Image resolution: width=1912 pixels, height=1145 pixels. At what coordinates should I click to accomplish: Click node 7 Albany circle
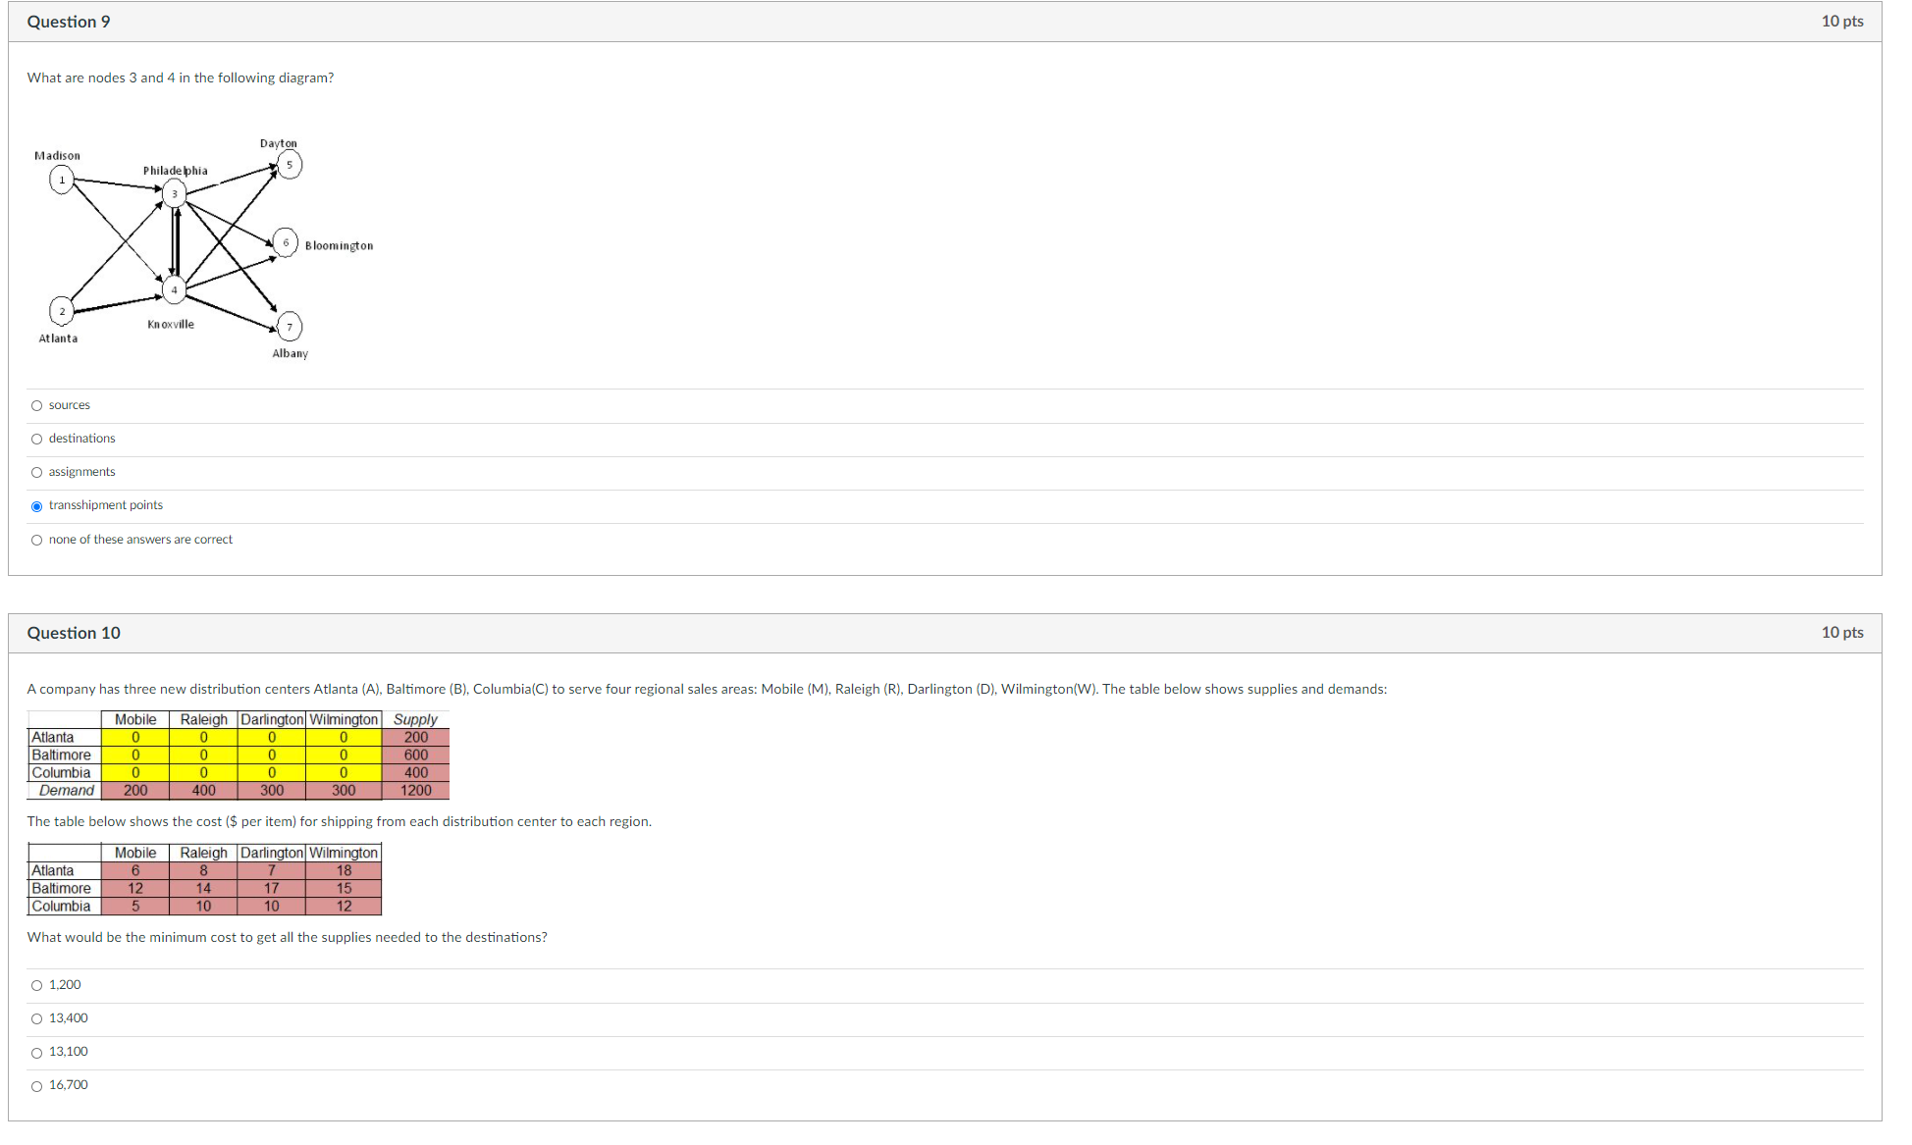(x=290, y=327)
